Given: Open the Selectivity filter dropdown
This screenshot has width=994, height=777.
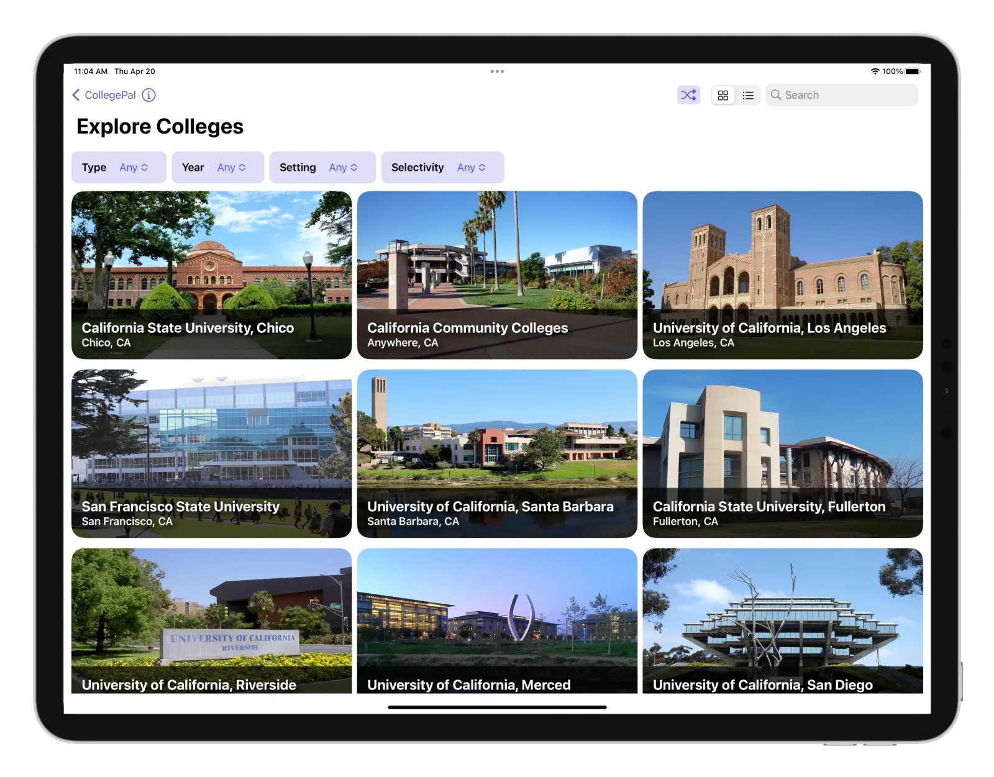Looking at the screenshot, I should point(442,167).
